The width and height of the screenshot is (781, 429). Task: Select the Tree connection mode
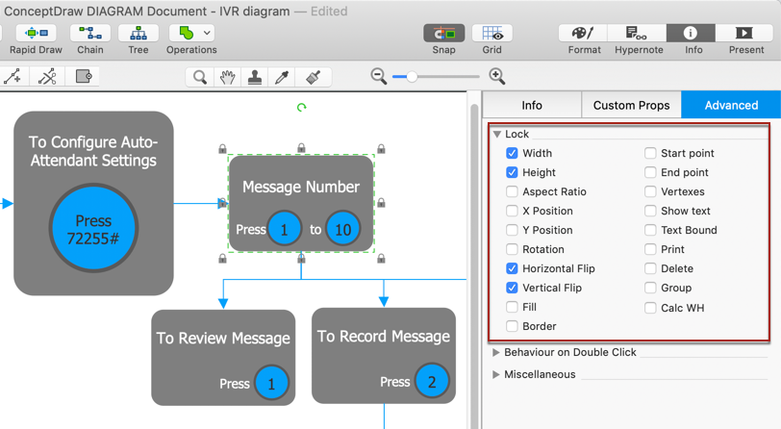[139, 34]
